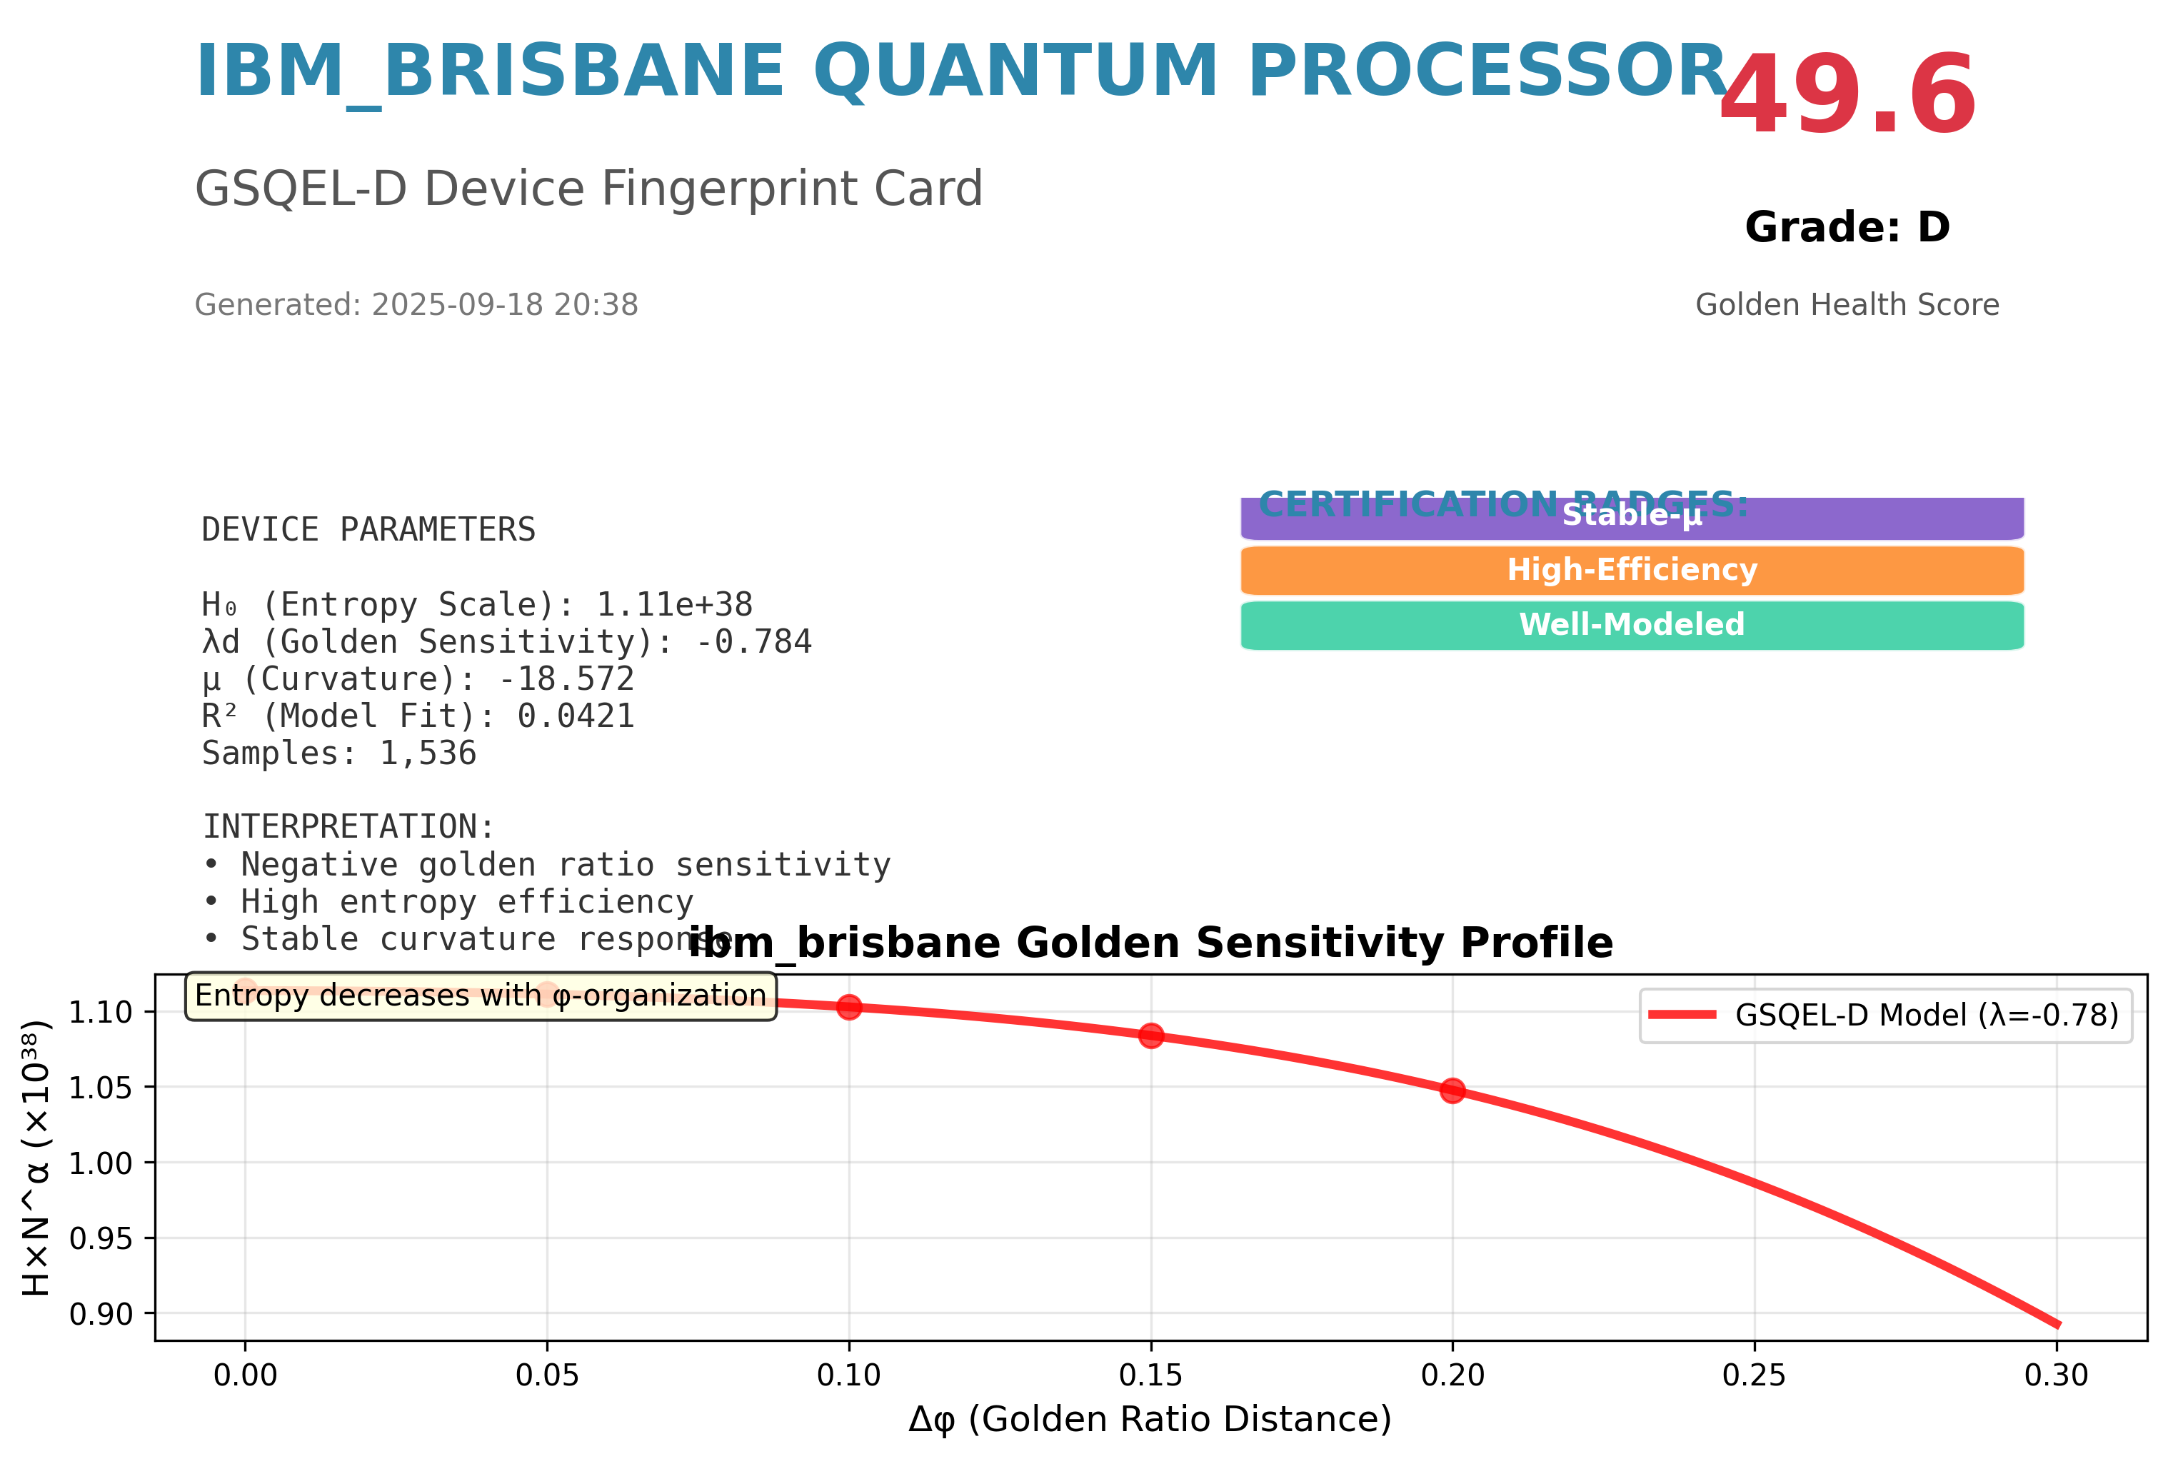Click the 1.00 y-axis tick label

pos(101,1163)
